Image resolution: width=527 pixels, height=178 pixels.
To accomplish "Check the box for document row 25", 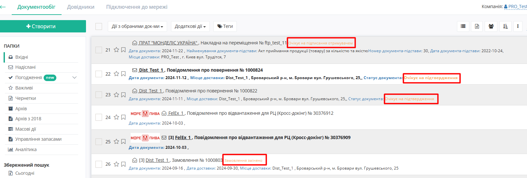I will [99, 142].
